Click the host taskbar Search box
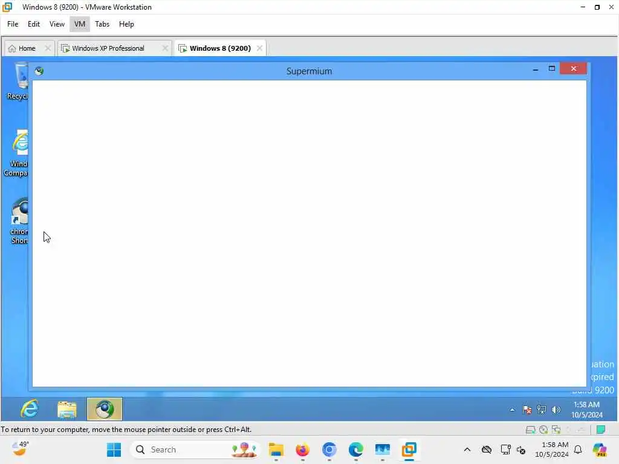The height and width of the screenshot is (464, 619). (x=195, y=449)
